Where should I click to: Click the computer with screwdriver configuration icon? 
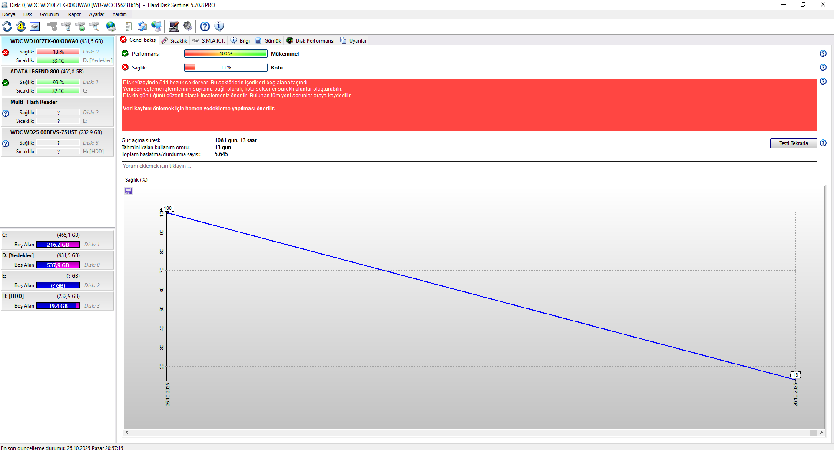174,26
